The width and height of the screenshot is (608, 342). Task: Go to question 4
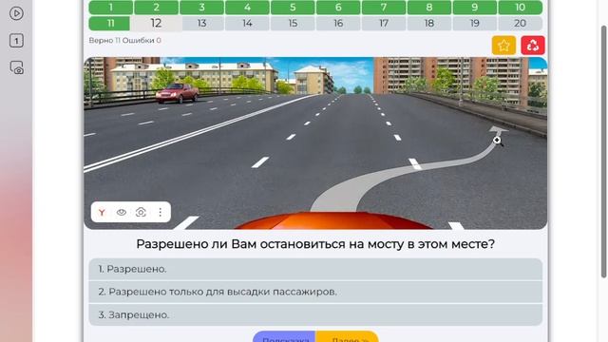tap(247, 8)
